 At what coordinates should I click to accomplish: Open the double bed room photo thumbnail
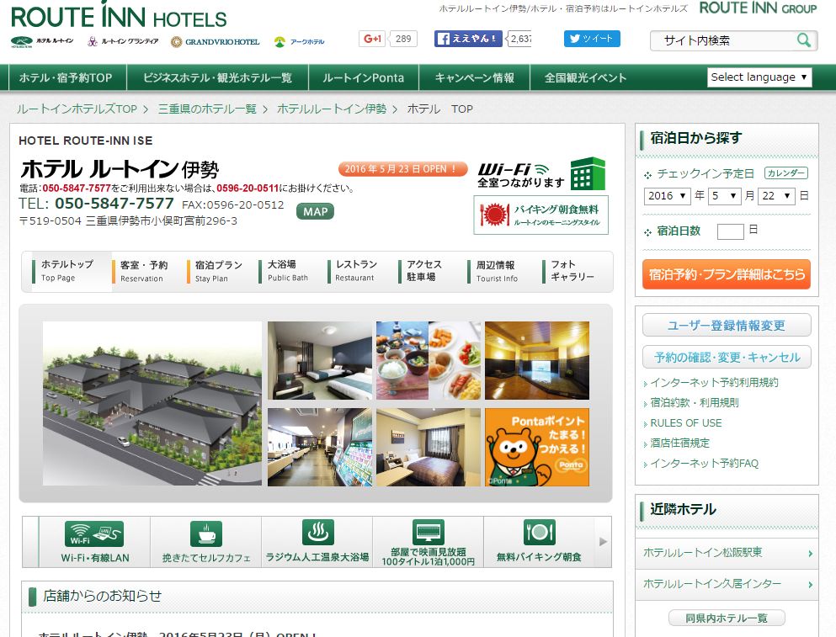429,447
